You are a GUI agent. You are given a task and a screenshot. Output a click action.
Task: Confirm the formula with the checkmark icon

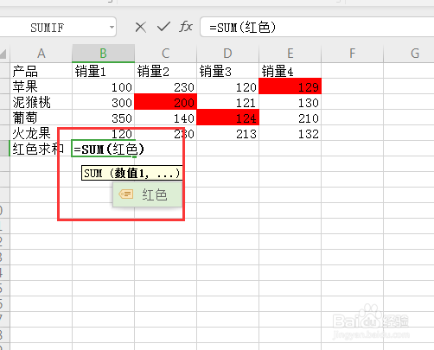(163, 27)
